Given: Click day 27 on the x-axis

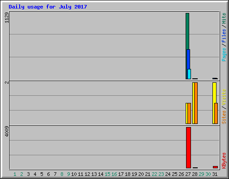Looking at the screenshot, I should point(188,174).
